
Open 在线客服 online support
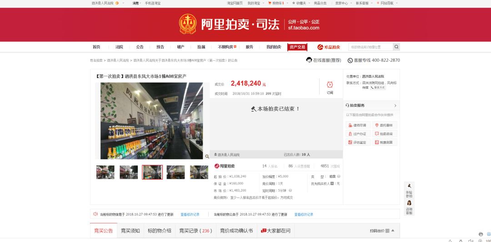[324, 60]
